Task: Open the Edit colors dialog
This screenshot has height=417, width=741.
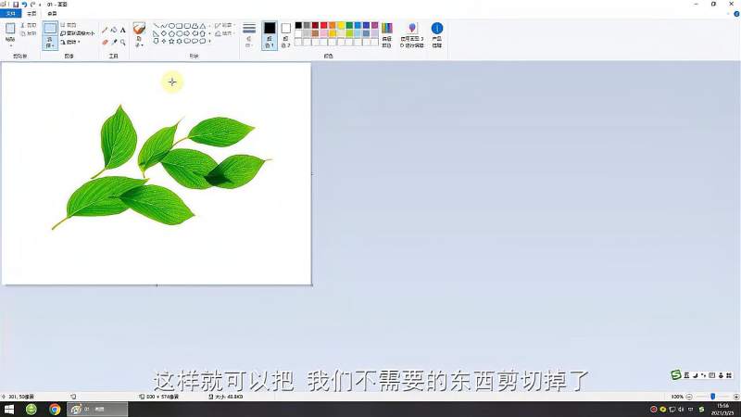Action: pos(386,34)
